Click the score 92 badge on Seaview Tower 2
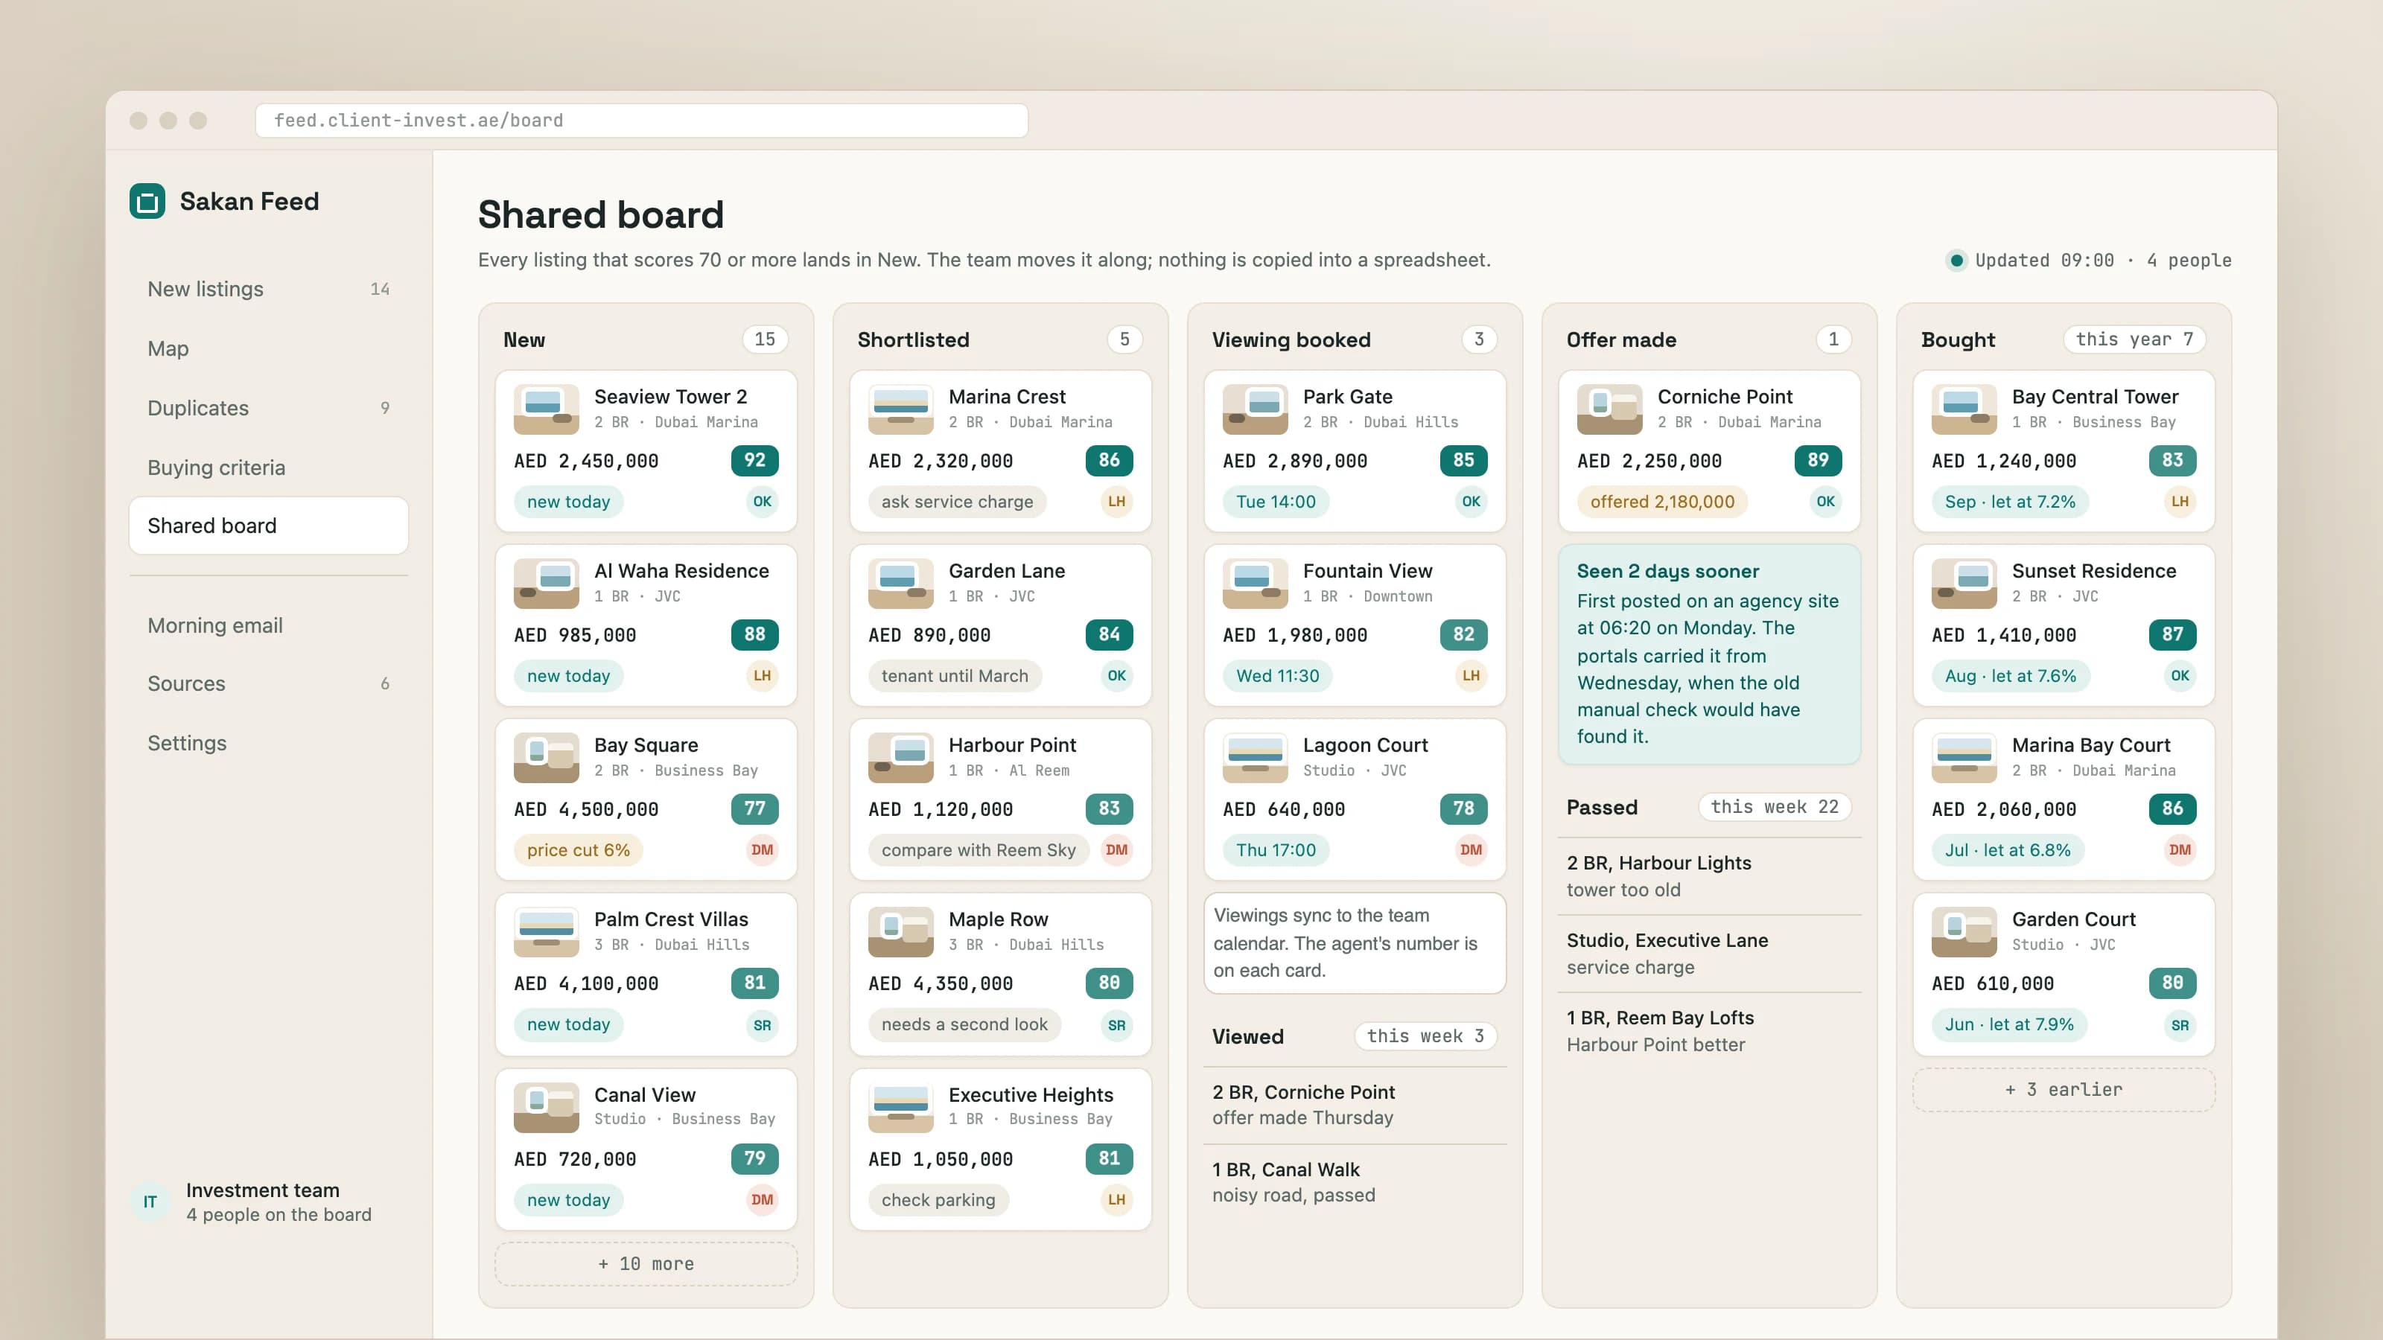 754,461
